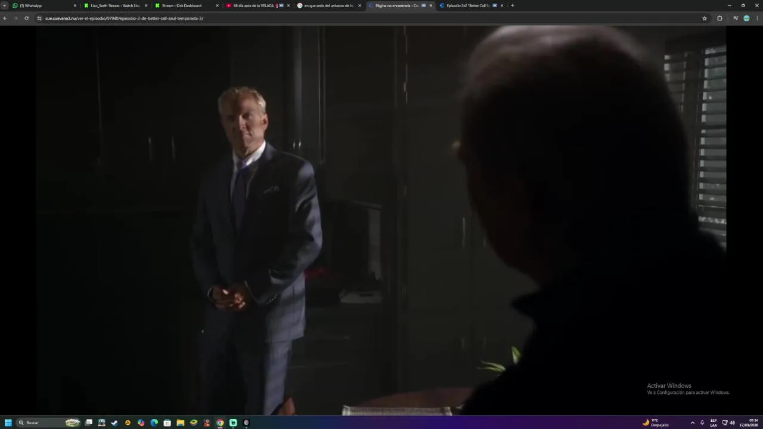Close the Lian_Sorth Stream tab
This screenshot has height=429, width=763.
pyautogui.click(x=146, y=5)
